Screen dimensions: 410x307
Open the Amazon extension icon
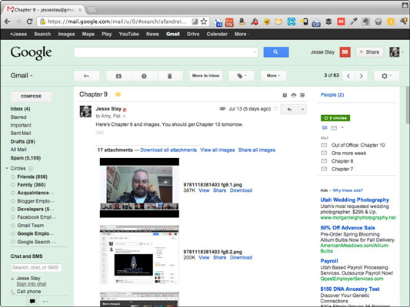[242, 21]
